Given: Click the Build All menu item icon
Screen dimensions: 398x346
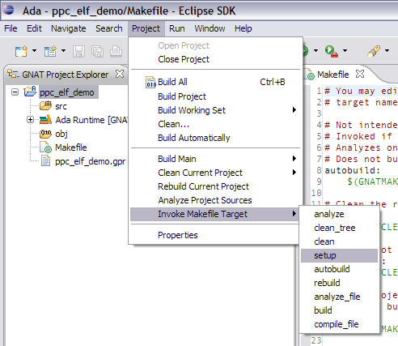Looking at the screenshot, I should (x=150, y=82).
